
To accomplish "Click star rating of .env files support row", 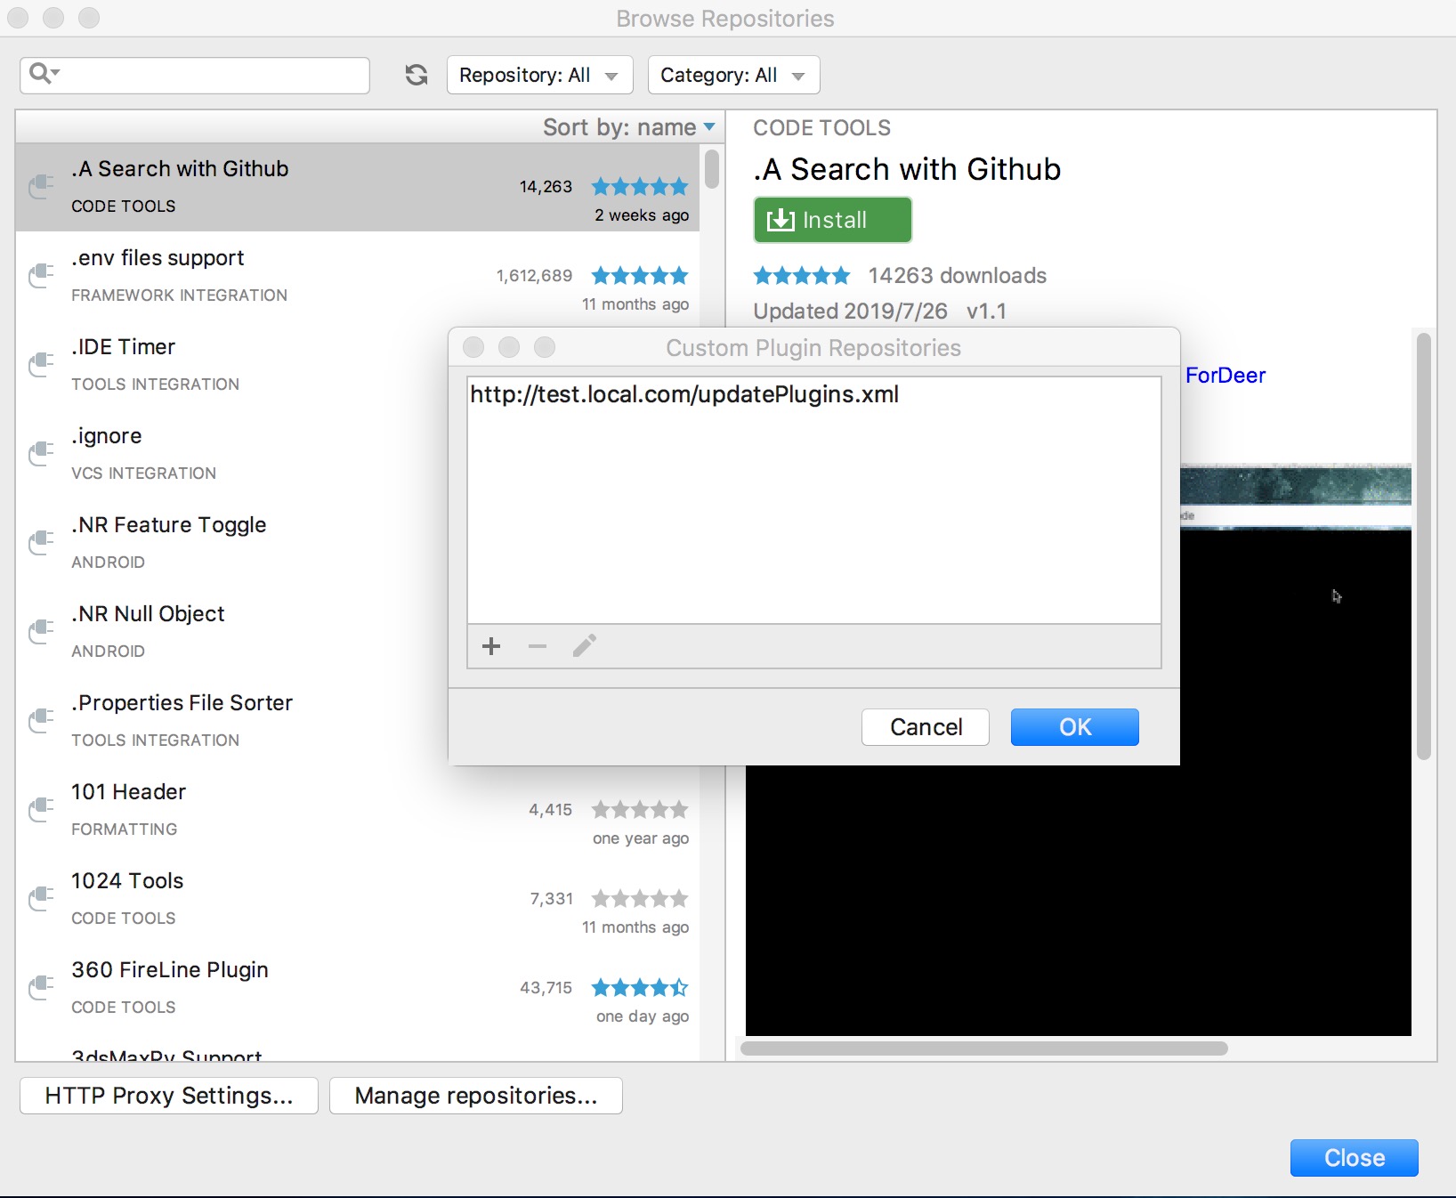I will tap(640, 276).
